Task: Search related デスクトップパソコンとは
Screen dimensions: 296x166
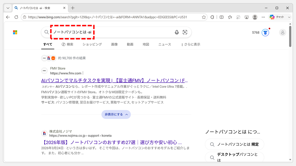Action: 234,157
